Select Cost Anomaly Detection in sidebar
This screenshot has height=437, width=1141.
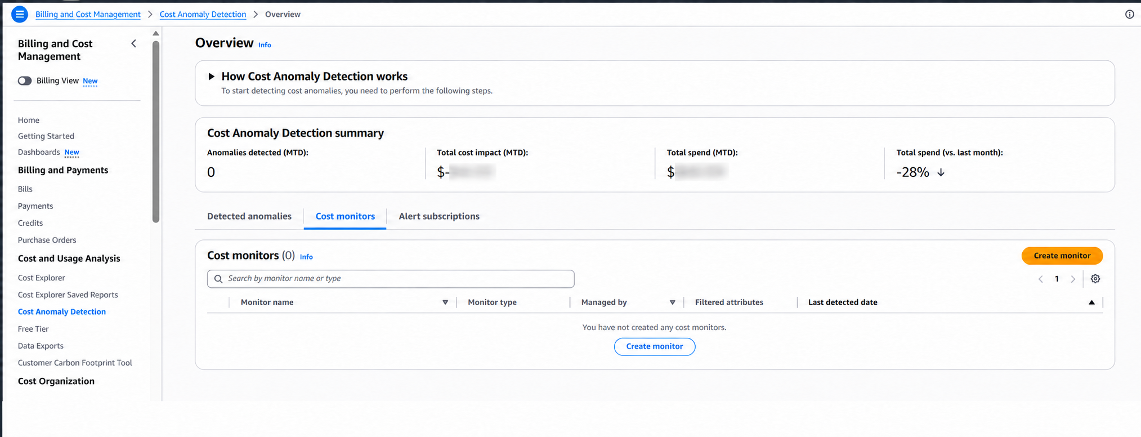[62, 311]
